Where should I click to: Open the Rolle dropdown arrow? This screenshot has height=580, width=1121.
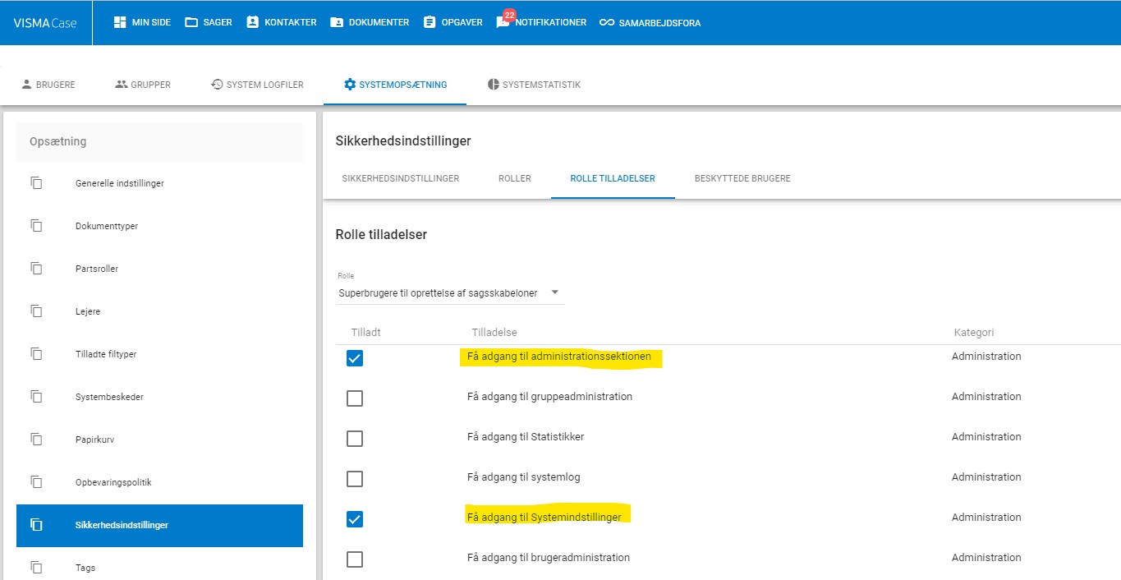click(555, 292)
